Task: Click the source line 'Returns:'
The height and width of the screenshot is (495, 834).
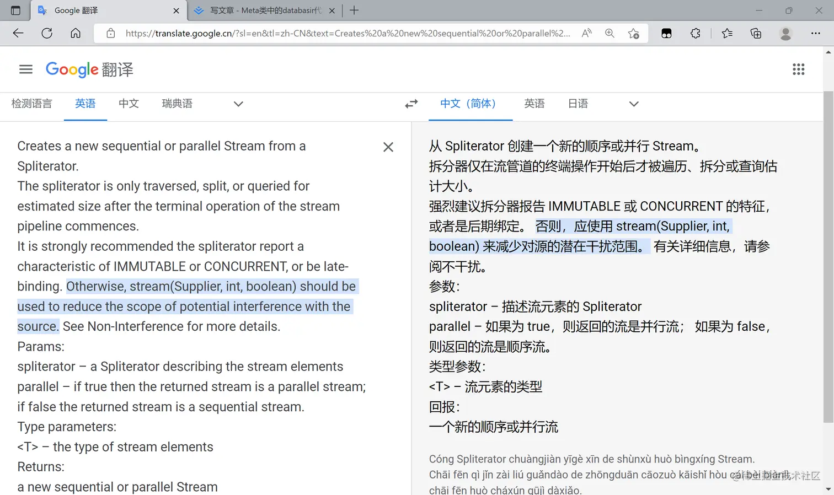Action: click(41, 467)
